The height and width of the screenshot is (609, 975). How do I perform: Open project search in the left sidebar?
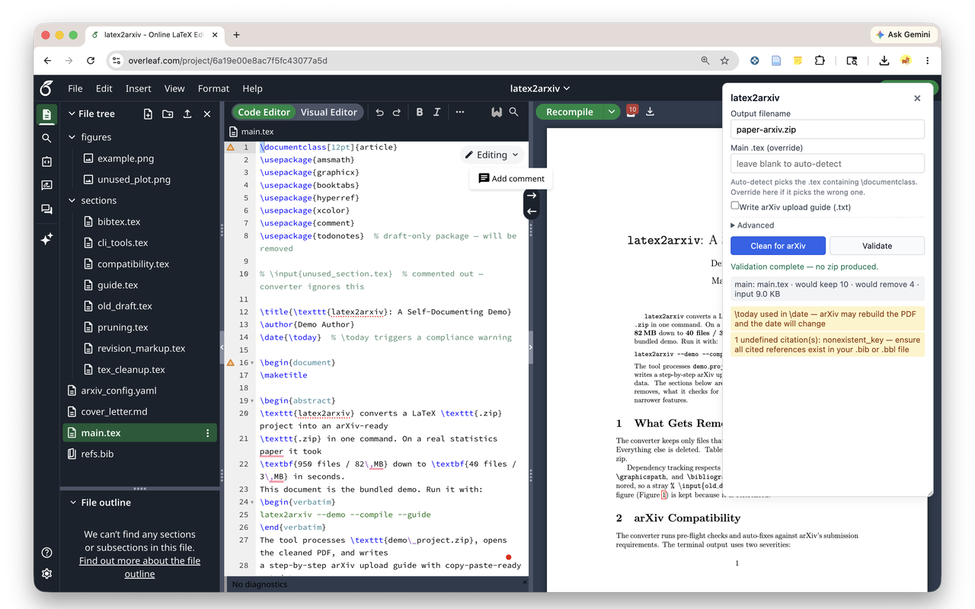(x=46, y=139)
